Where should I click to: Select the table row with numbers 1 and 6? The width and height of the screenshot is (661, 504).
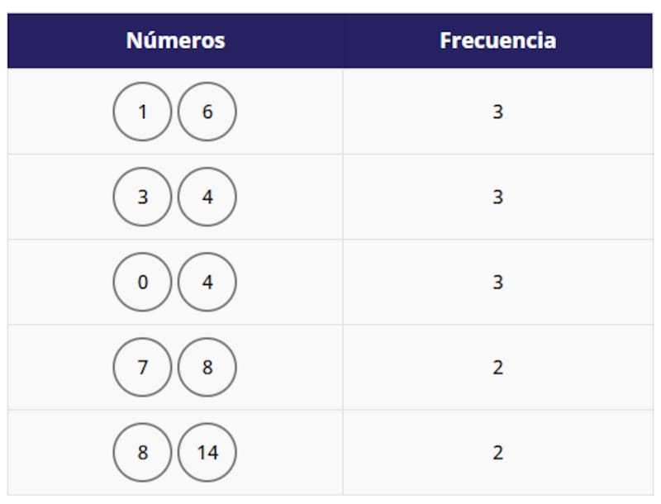330,112
